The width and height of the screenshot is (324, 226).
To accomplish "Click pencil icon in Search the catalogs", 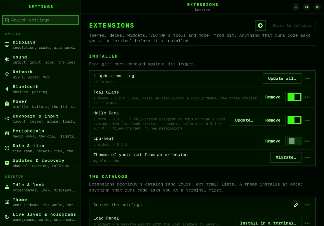I will (296, 205).
